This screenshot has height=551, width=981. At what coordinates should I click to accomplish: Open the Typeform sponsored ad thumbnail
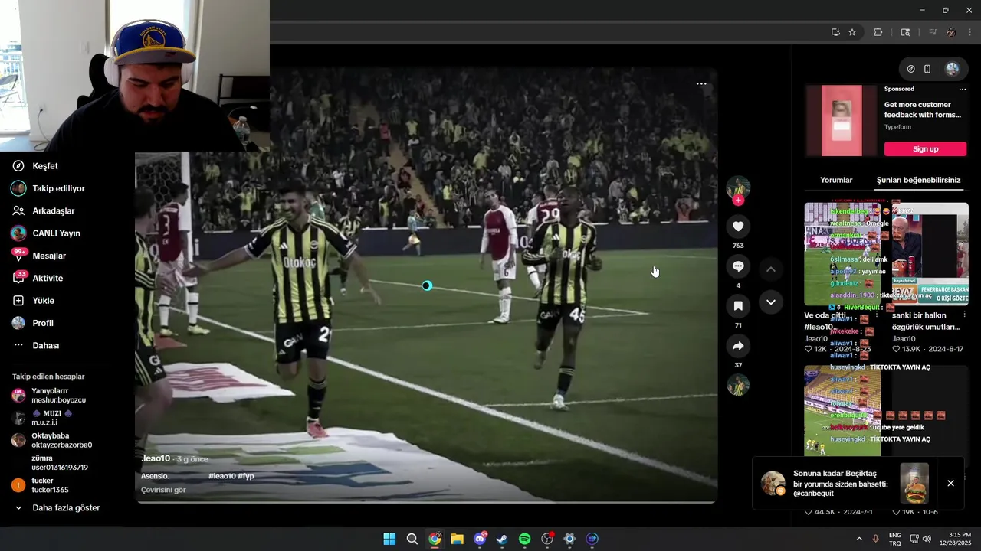coord(842,120)
